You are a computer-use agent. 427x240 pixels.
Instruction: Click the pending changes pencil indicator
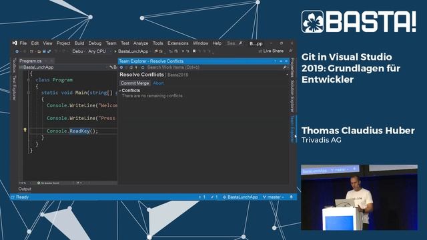click(214, 197)
